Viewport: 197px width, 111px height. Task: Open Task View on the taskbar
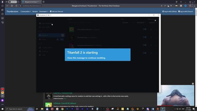point(37,109)
